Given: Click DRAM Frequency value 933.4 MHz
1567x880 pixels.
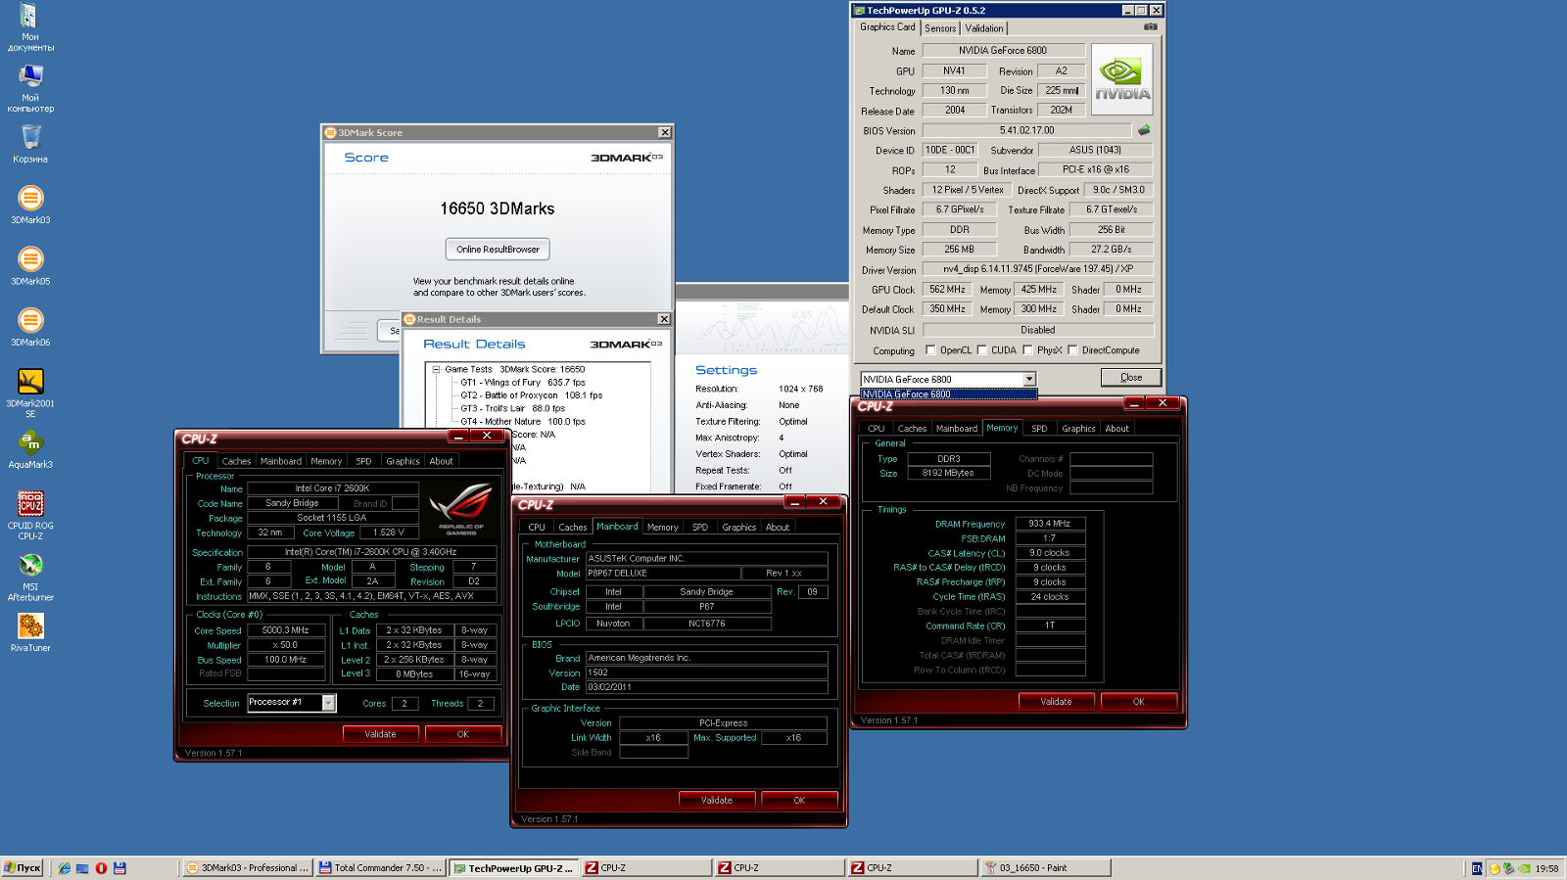Looking at the screenshot, I should point(1050,524).
